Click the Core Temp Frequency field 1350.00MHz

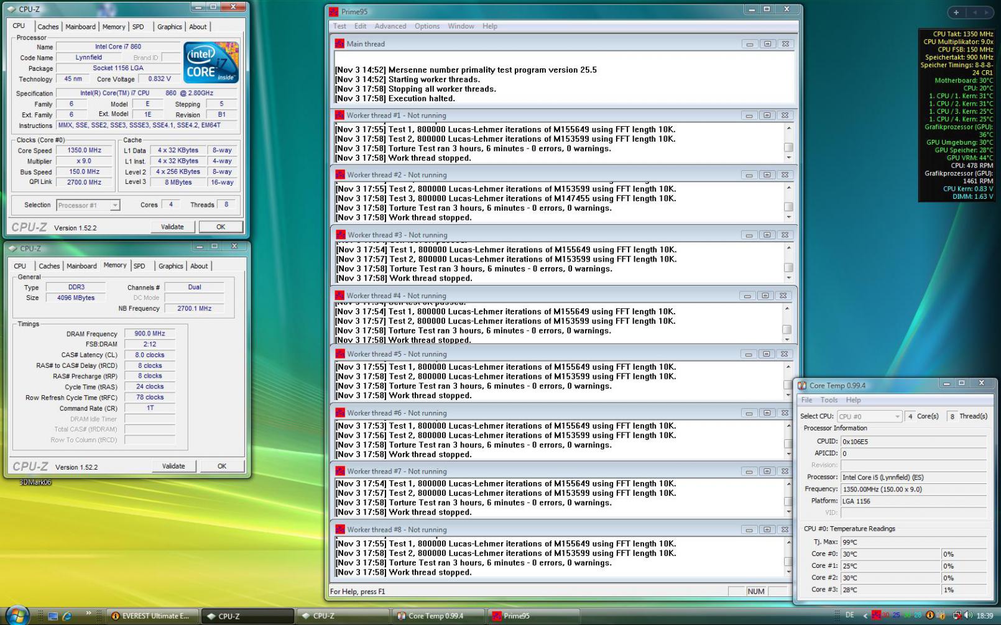pyautogui.click(x=914, y=489)
